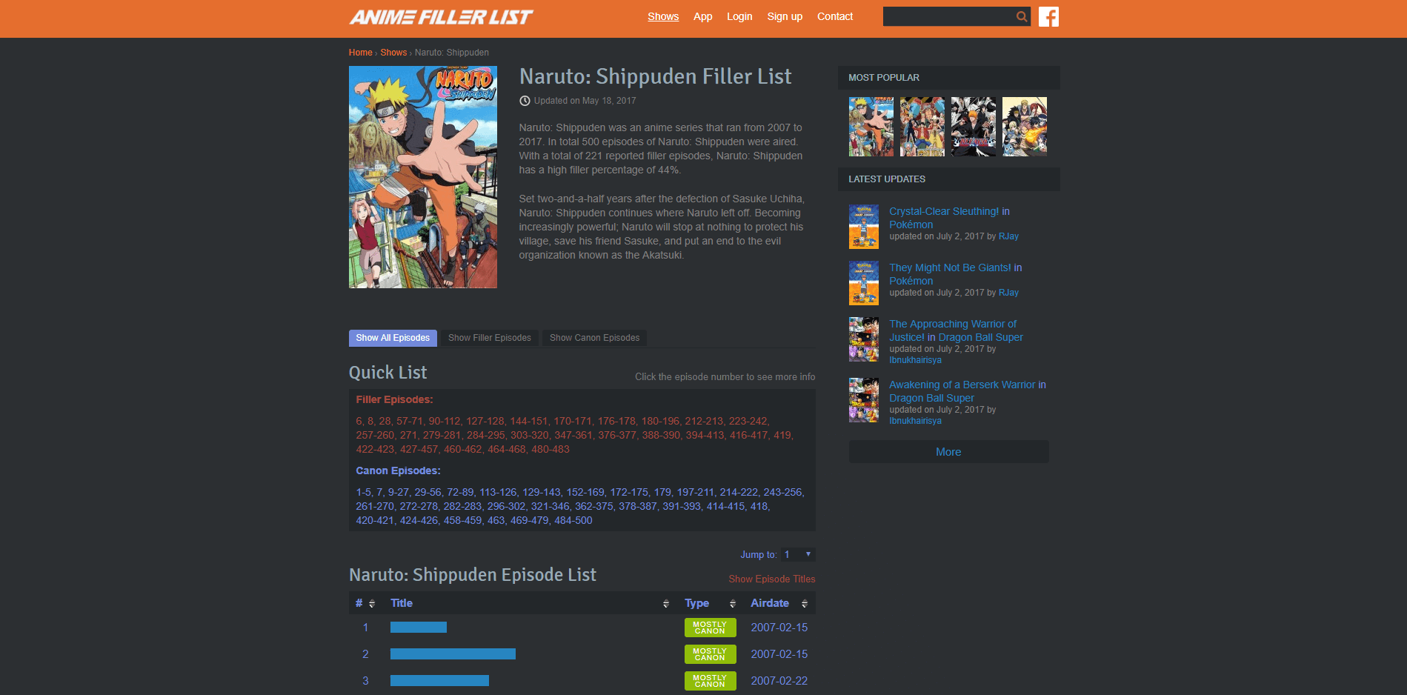Open episode number 3 row link
Image resolution: width=1407 pixels, height=695 pixels.
coord(365,681)
